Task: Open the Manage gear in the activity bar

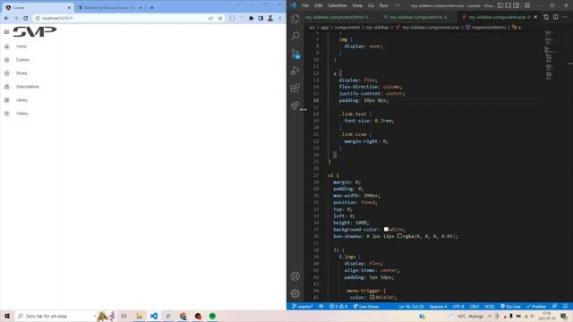Action: (295, 293)
